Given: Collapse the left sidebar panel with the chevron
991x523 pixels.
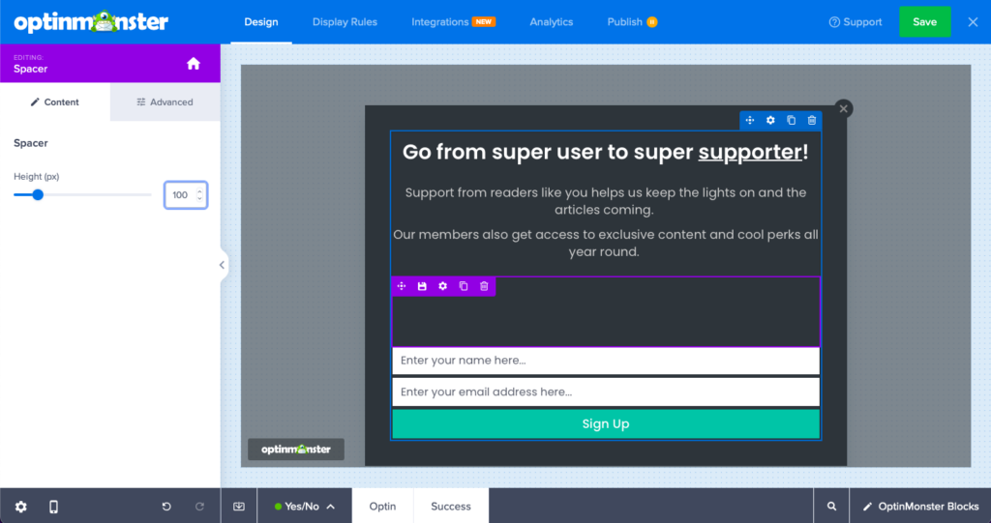Looking at the screenshot, I should coord(222,265).
